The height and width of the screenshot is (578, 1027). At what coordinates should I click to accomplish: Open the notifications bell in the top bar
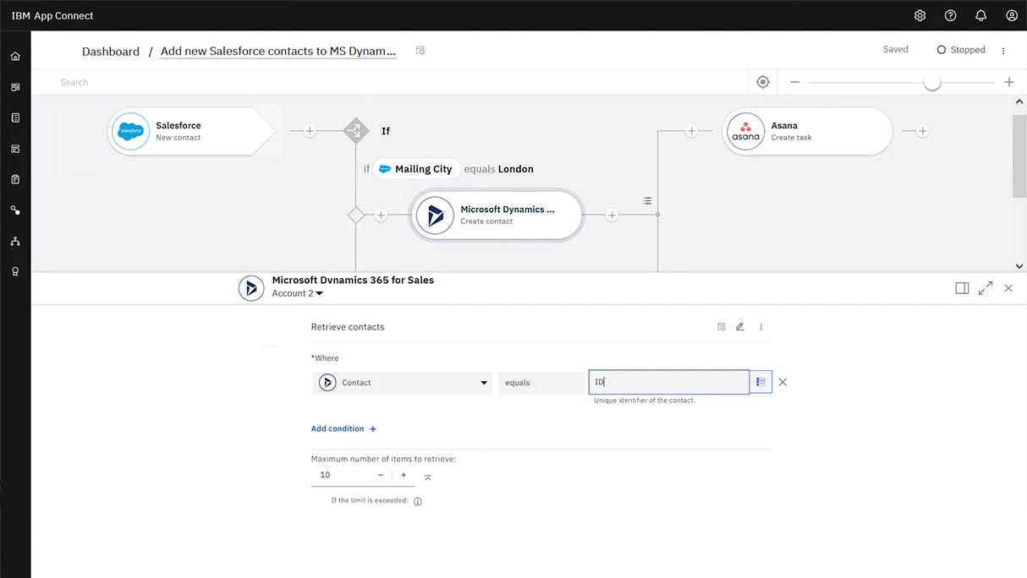(980, 15)
